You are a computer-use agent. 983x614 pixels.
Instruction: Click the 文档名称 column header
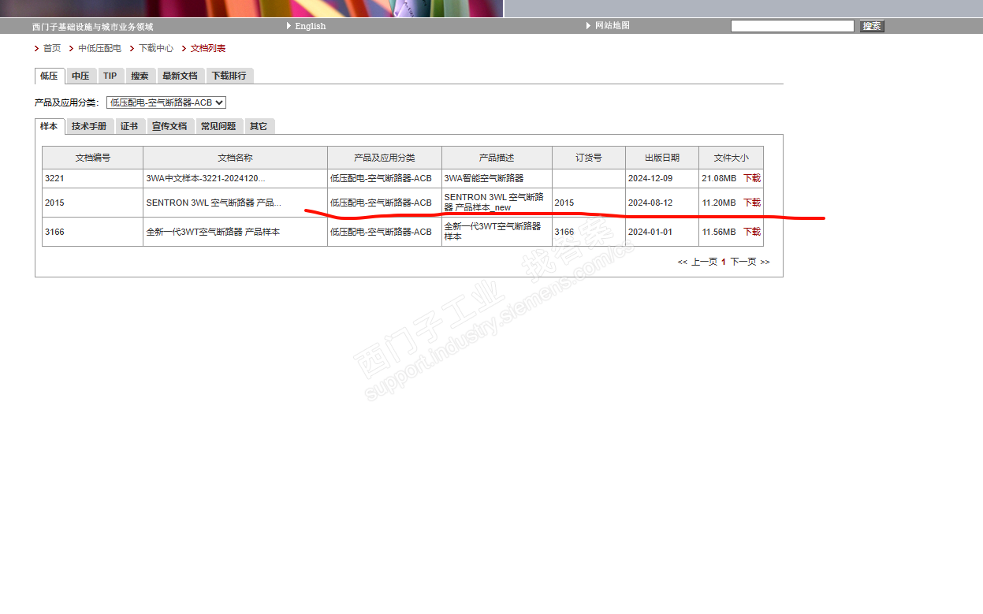[x=235, y=158]
